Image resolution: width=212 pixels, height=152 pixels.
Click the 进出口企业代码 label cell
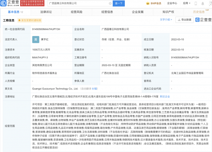(x=155, y=89)
